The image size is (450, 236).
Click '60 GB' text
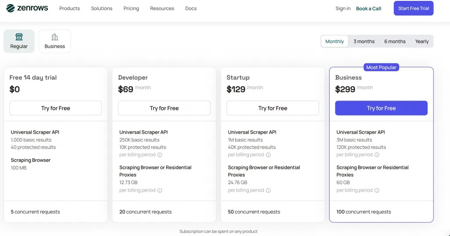pyautogui.click(x=343, y=182)
